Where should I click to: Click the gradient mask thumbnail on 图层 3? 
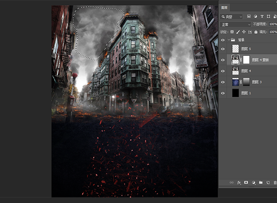click(247, 82)
